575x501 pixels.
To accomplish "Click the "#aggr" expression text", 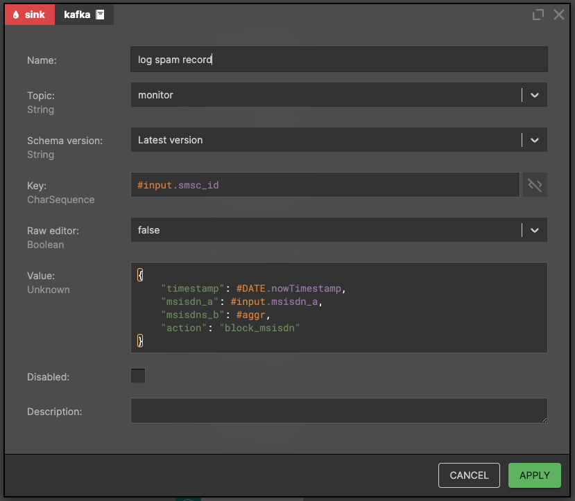I will click(250, 315).
